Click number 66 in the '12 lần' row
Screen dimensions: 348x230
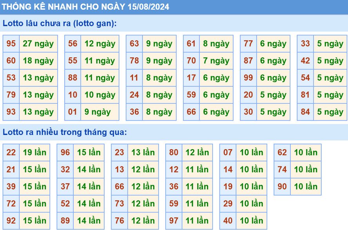click(x=120, y=187)
